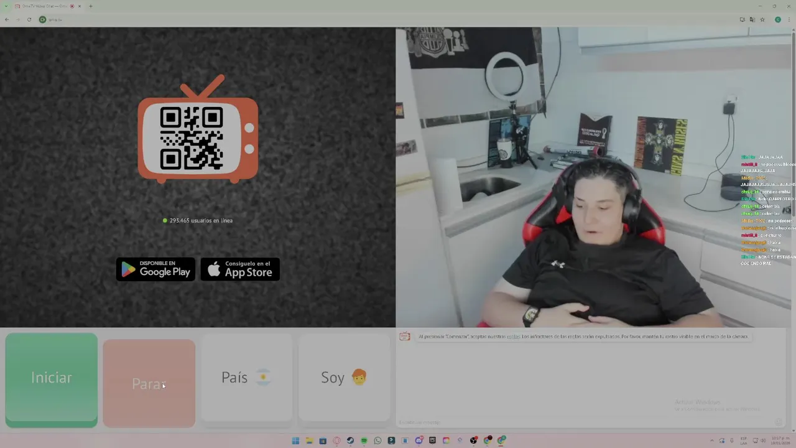
Task: Open Epic Games Launcher from the taskbar
Action: click(432, 441)
